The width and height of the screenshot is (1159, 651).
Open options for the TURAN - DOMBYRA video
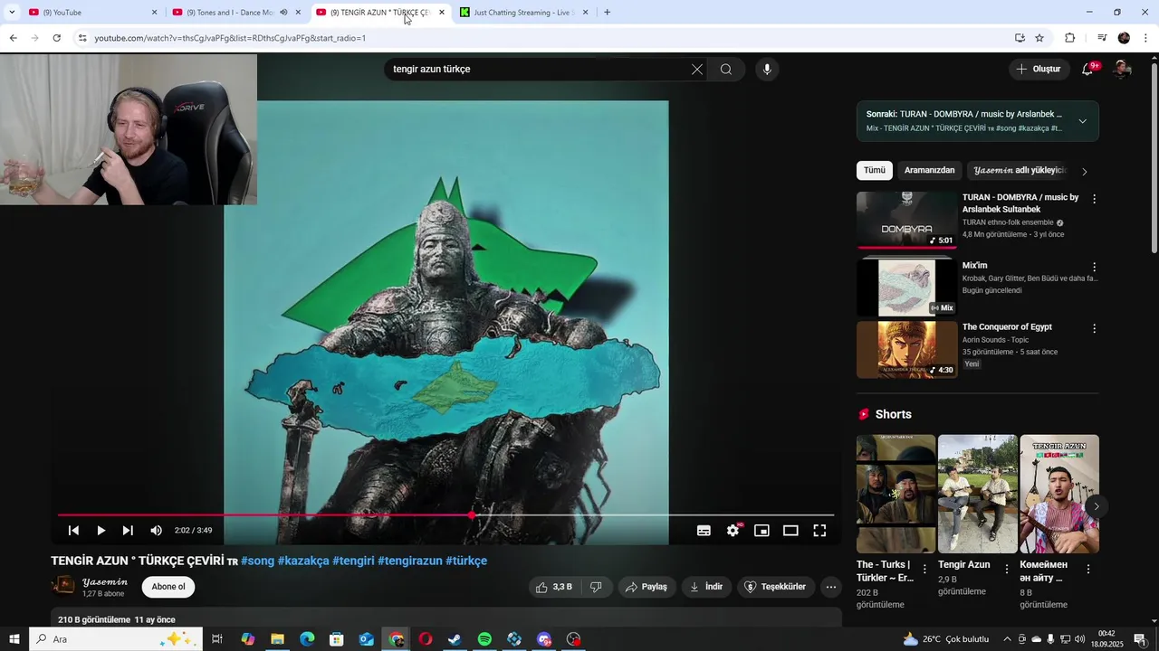[x=1094, y=199]
